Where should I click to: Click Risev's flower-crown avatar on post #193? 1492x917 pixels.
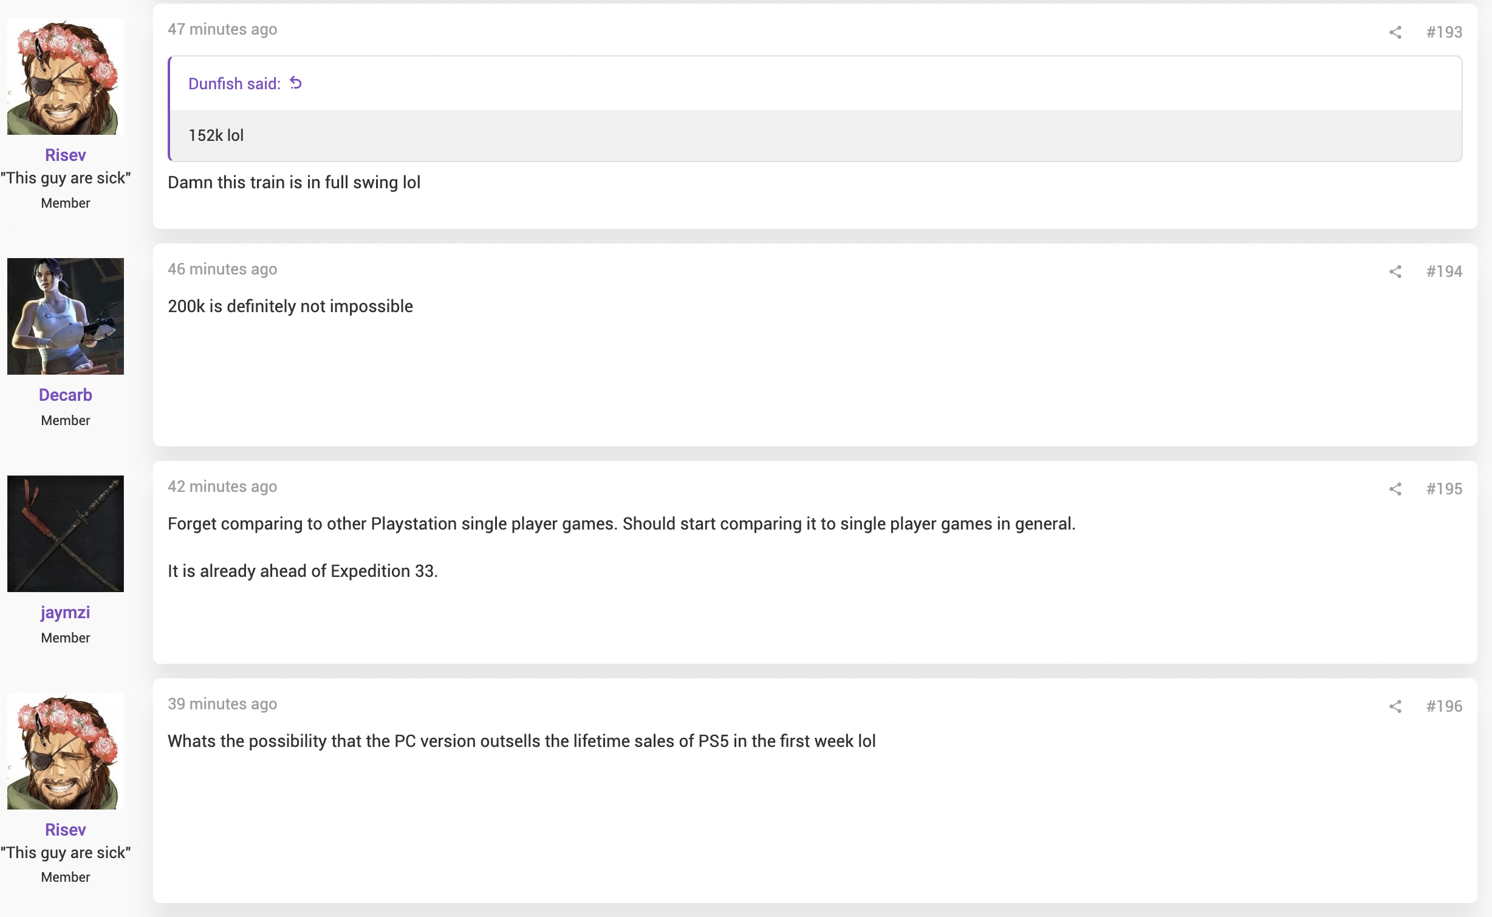(66, 77)
